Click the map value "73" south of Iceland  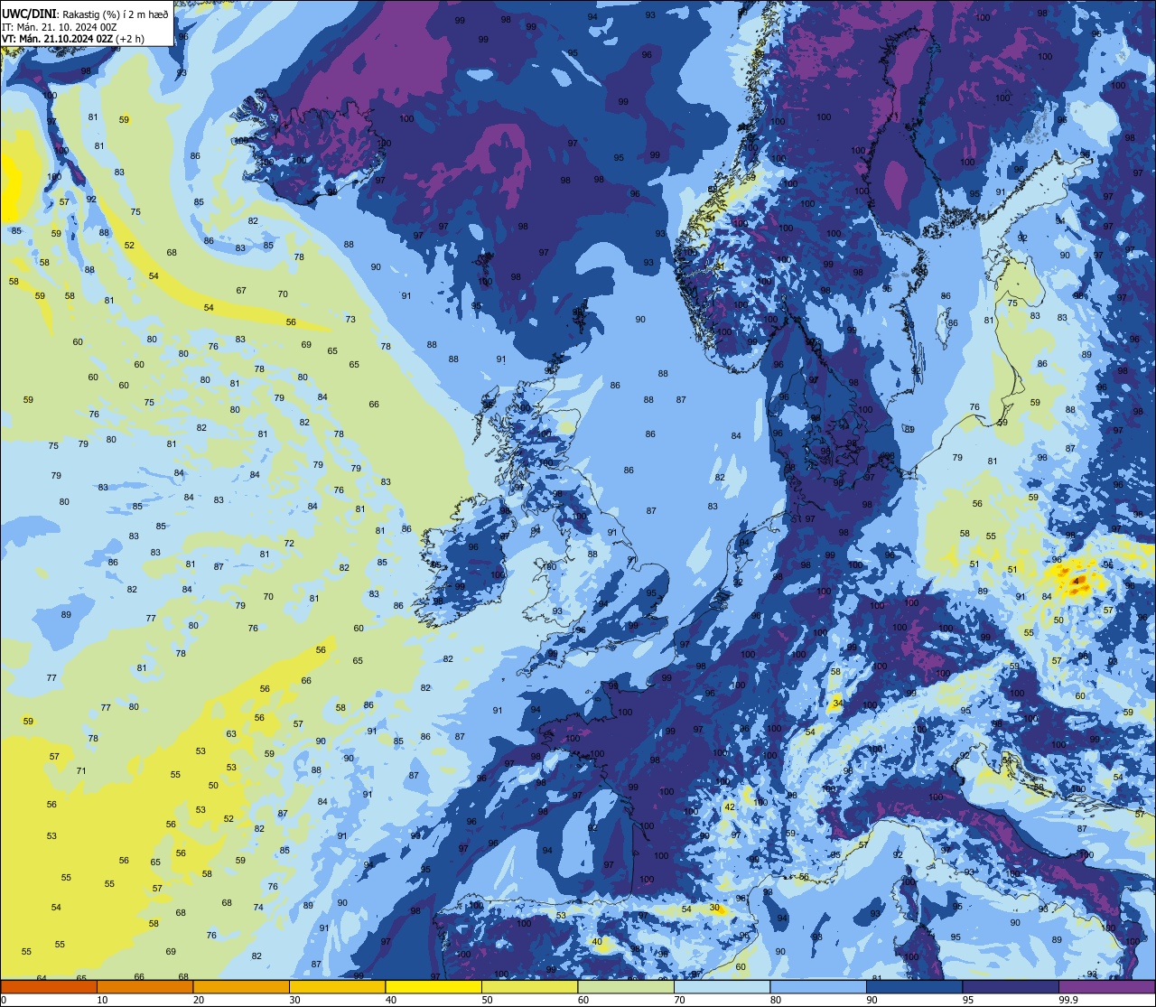[x=350, y=320]
